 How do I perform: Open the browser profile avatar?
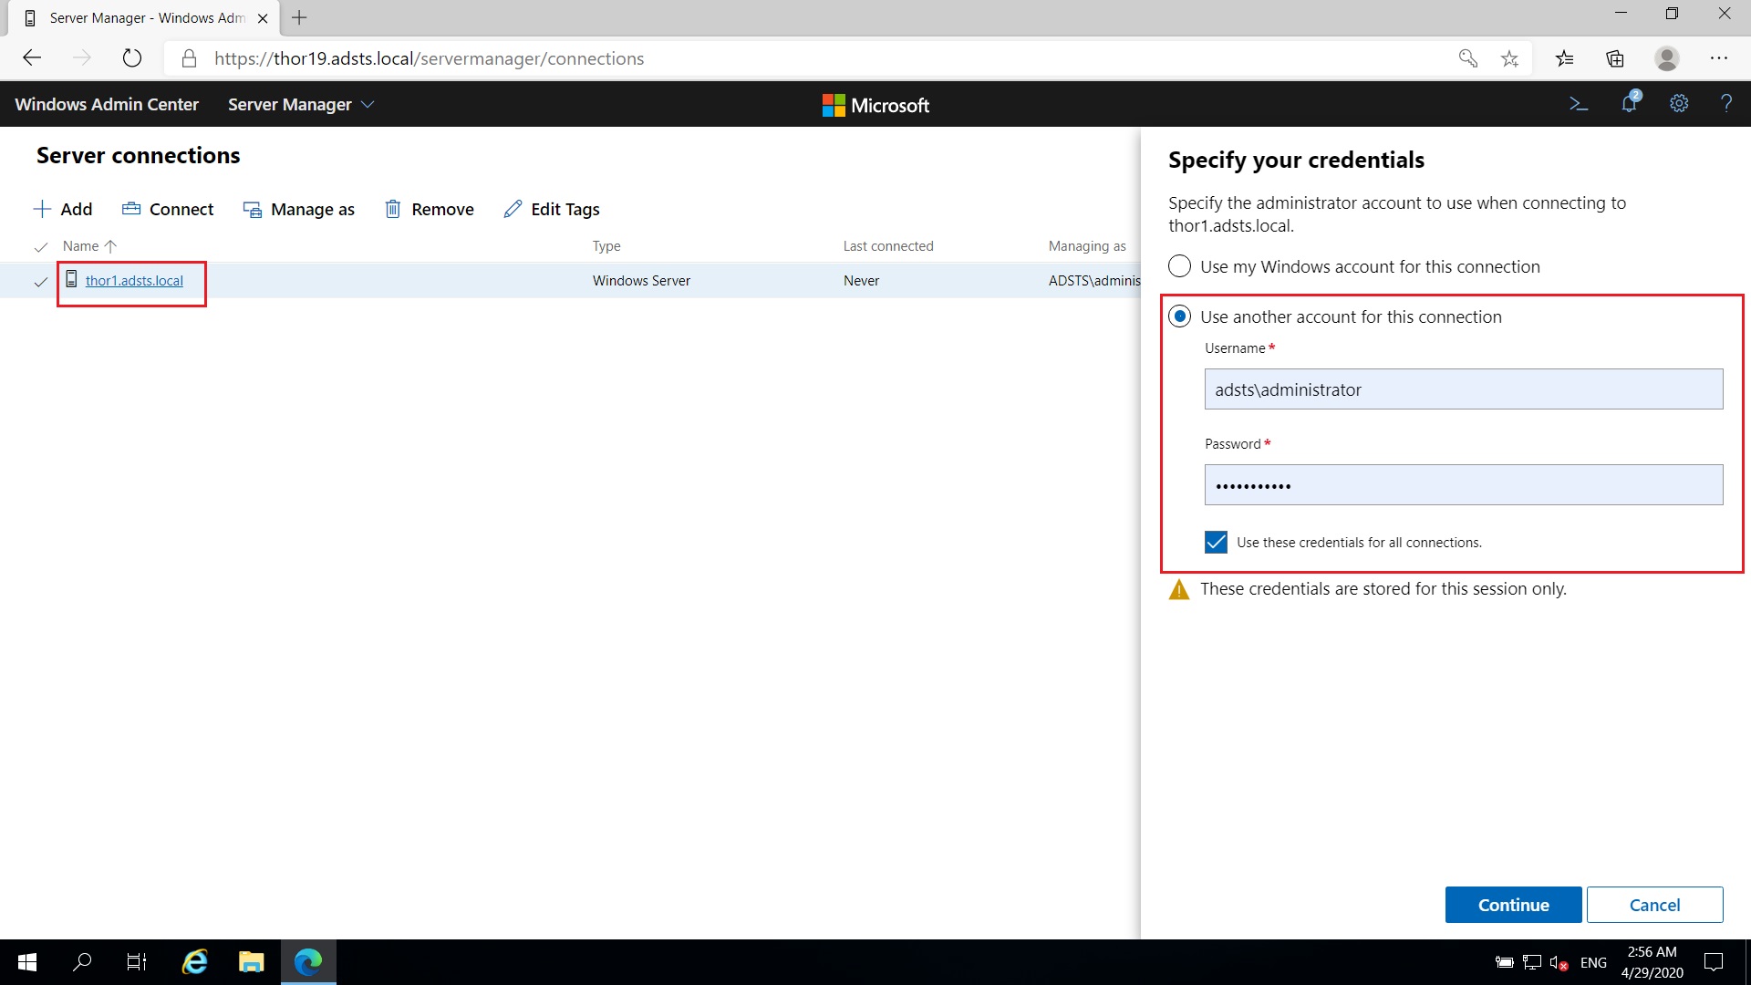1667,58
